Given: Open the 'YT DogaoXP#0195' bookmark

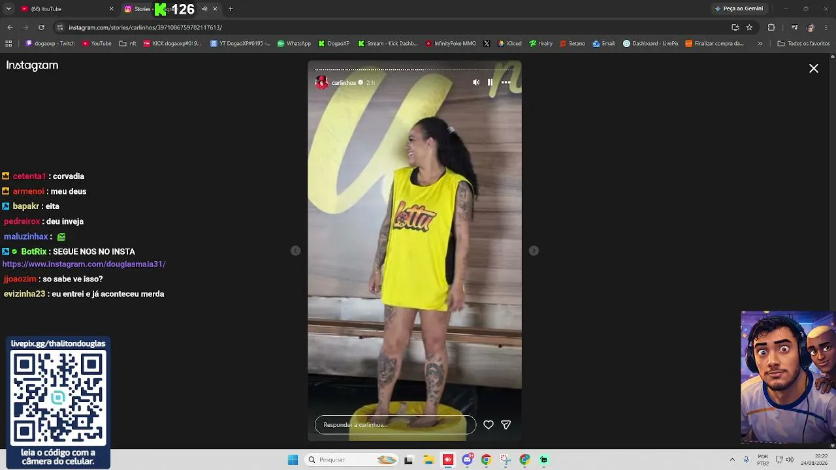Looking at the screenshot, I should point(240,44).
